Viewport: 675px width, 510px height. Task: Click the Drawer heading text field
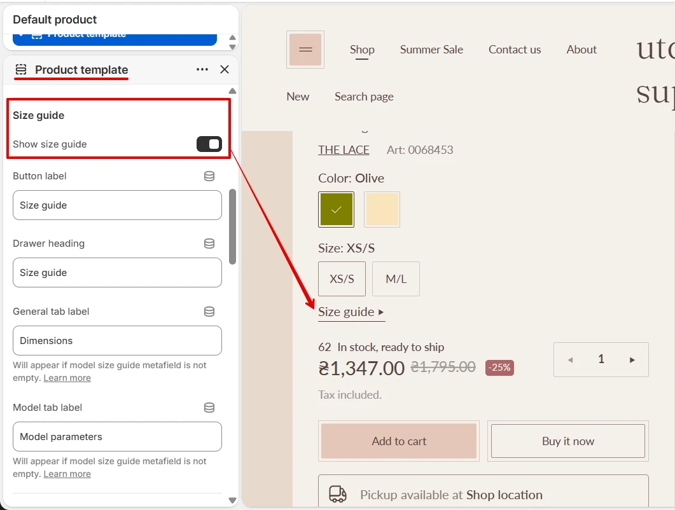[117, 272]
